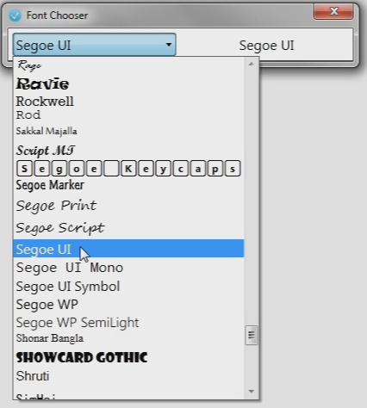367x408 pixels.
Task: Choose Sakkal Majalla font
Action: pos(128,131)
